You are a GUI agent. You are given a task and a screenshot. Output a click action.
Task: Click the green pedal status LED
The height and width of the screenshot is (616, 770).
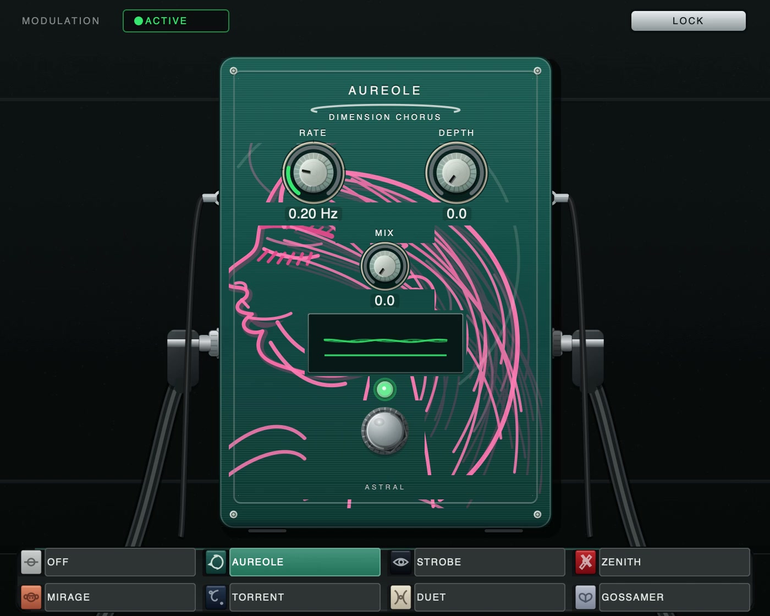click(x=384, y=389)
